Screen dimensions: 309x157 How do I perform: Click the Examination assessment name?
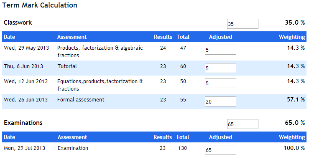73,148
